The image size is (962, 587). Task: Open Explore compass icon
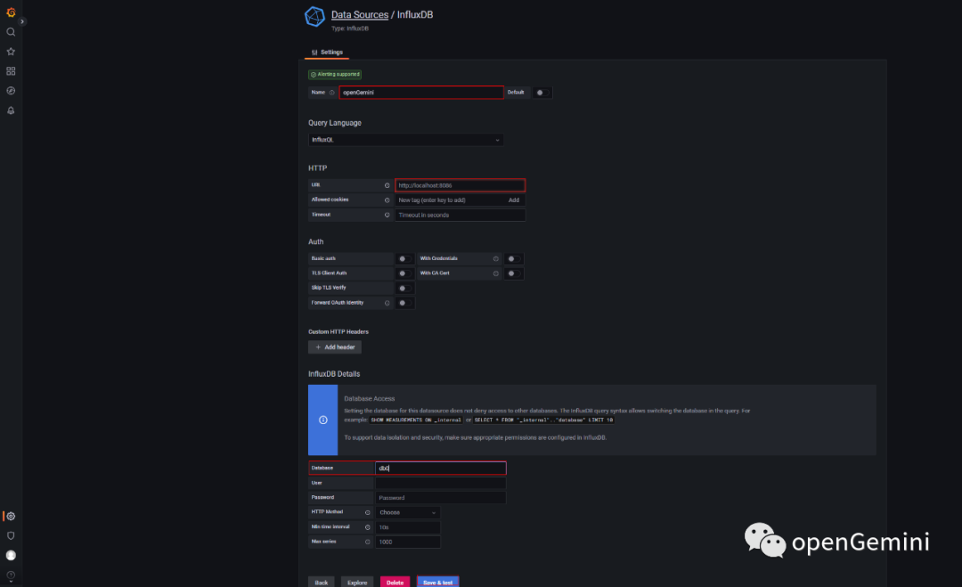pos(11,91)
